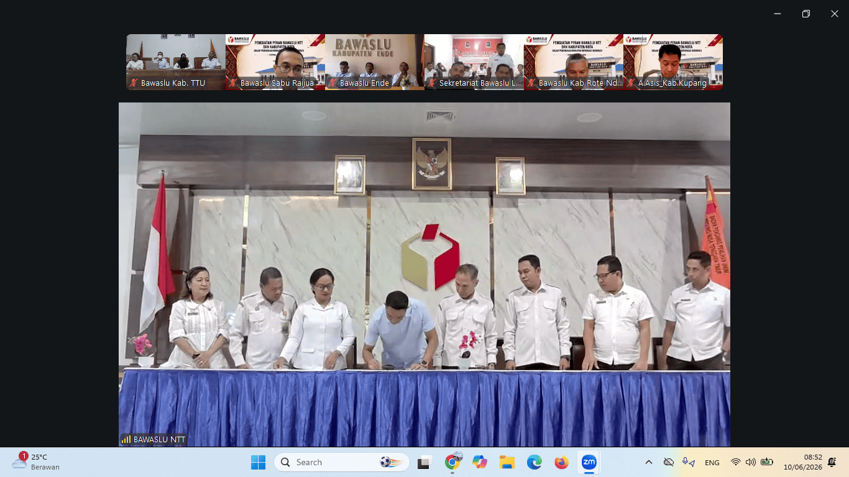Open the ENG language switcher
Viewport: 849px width, 477px height.
712,463
